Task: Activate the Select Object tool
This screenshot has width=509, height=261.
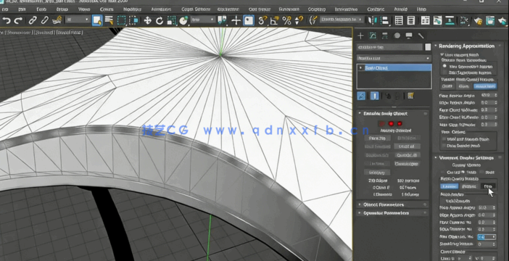Action: point(97,20)
